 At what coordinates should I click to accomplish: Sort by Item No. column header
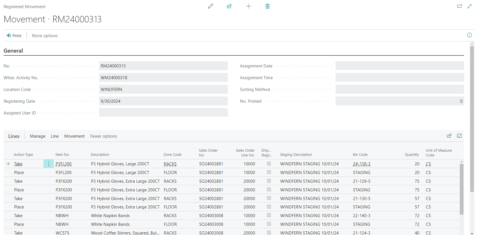click(x=62, y=154)
